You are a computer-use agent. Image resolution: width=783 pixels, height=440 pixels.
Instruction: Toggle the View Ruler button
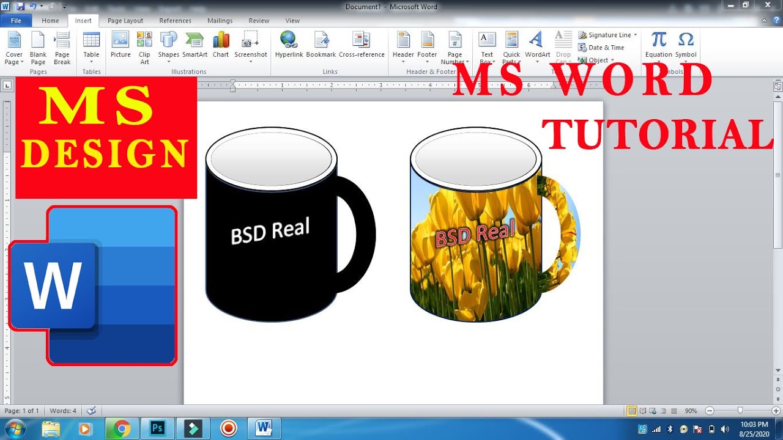click(777, 87)
